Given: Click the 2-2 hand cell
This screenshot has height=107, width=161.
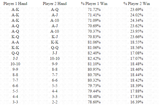Looking at the screenshot, I should [55, 102].
